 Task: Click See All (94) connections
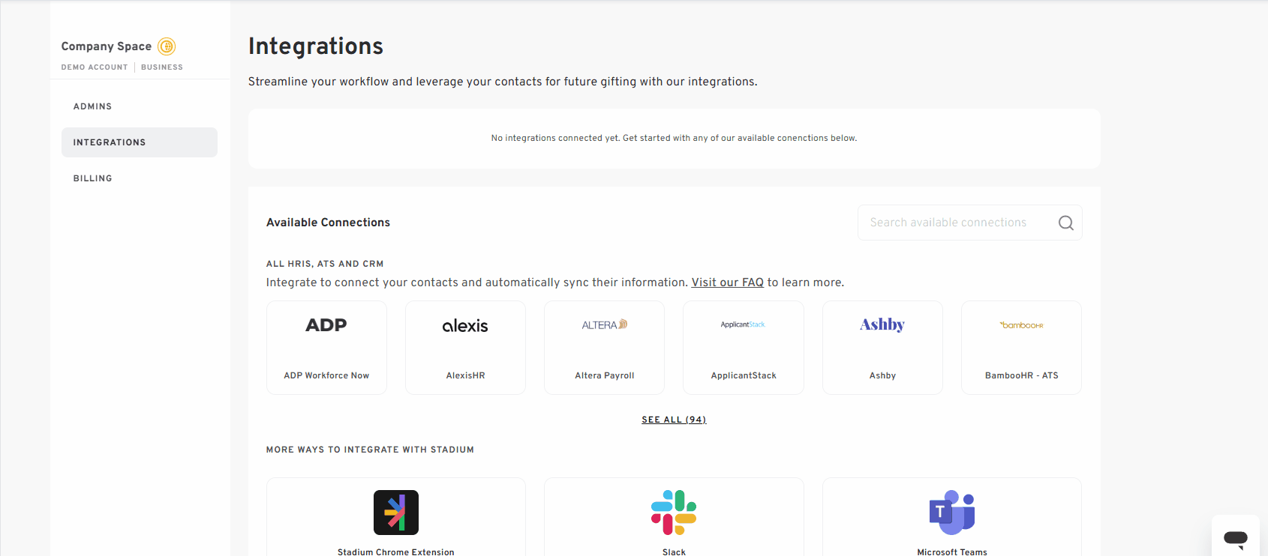674,420
